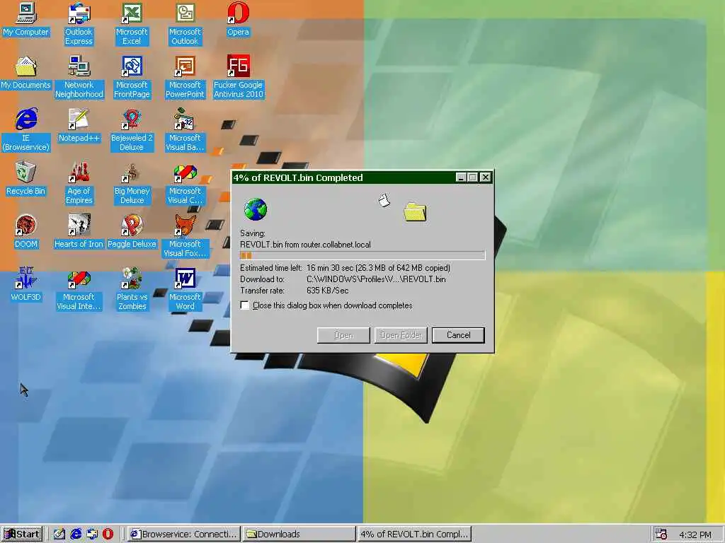Click the Open Folder button in download dialog
This screenshot has width=725, height=543.
[x=401, y=335]
